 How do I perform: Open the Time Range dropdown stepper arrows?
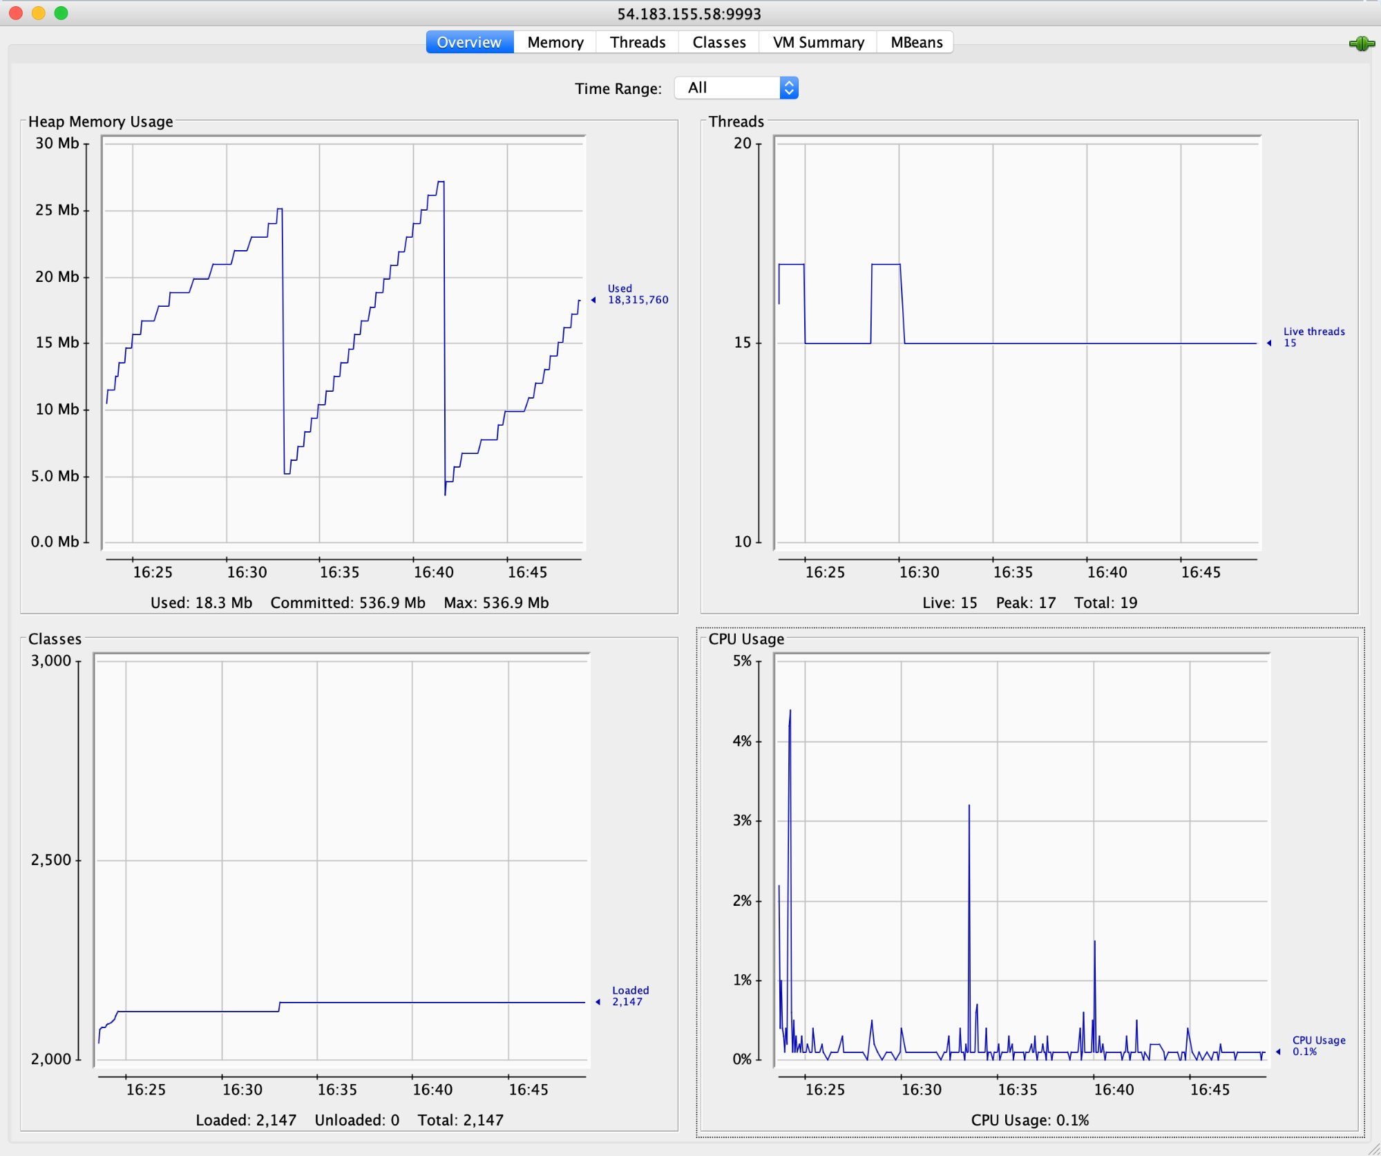click(x=790, y=87)
